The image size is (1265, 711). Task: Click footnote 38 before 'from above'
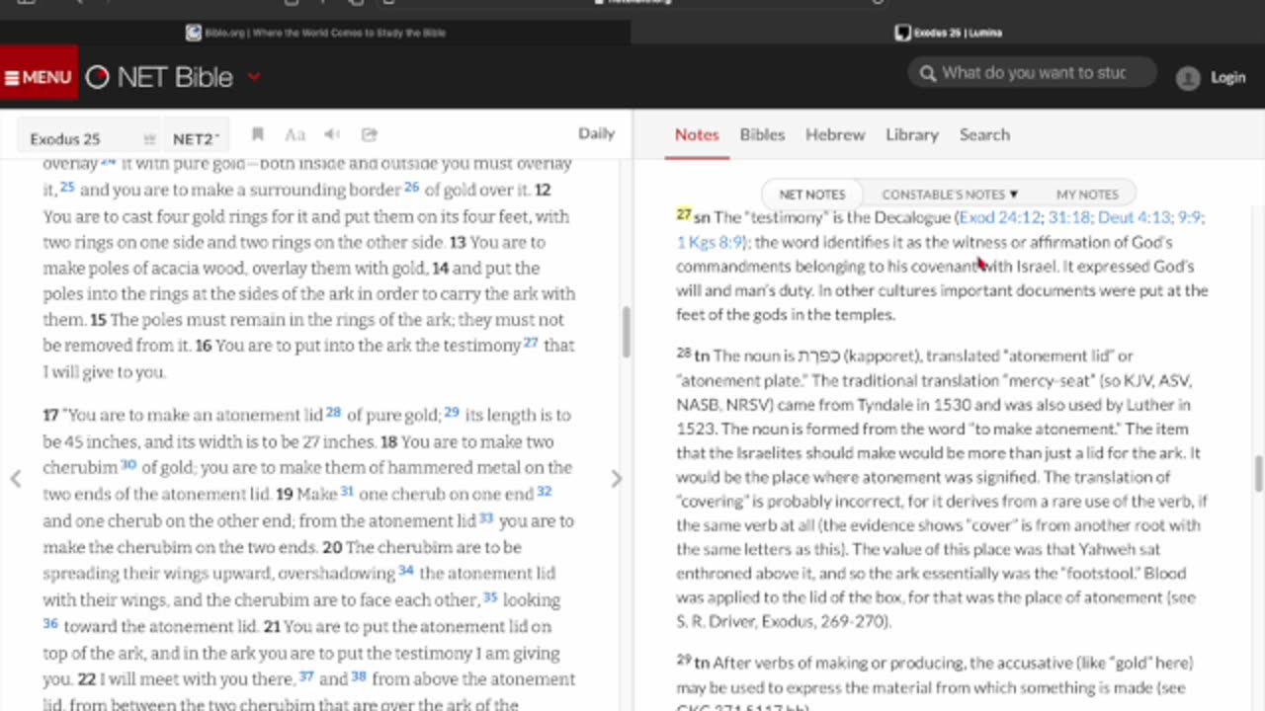pyautogui.click(x=359, y=676)
